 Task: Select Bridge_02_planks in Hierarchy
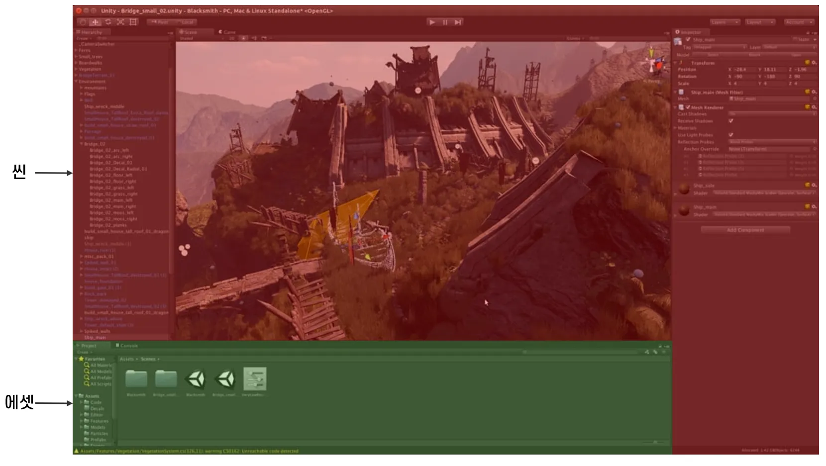pyautogui.click(x=108, y=225)
